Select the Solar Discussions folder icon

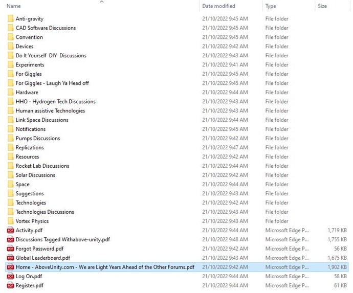point(10,175)
